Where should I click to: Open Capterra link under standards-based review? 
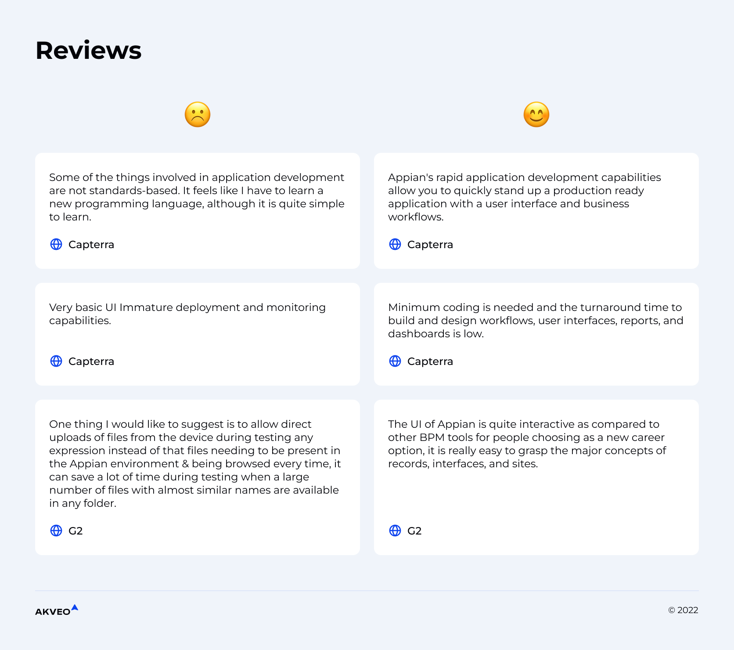[91, 245]
